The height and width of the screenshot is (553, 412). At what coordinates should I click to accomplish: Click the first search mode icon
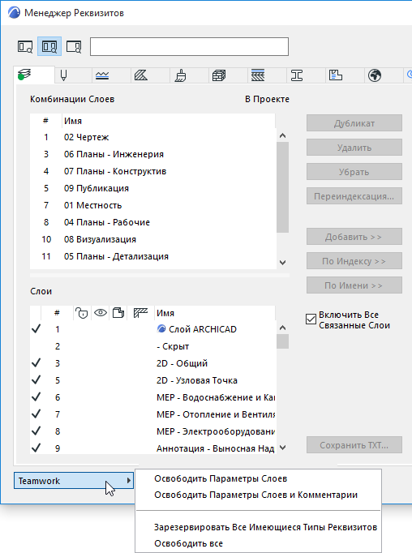[x=25, y=46]
